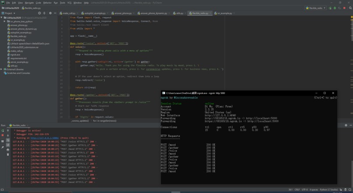
Task: Switch to utils.py editor tab
Action: click(x=180, y=13)
